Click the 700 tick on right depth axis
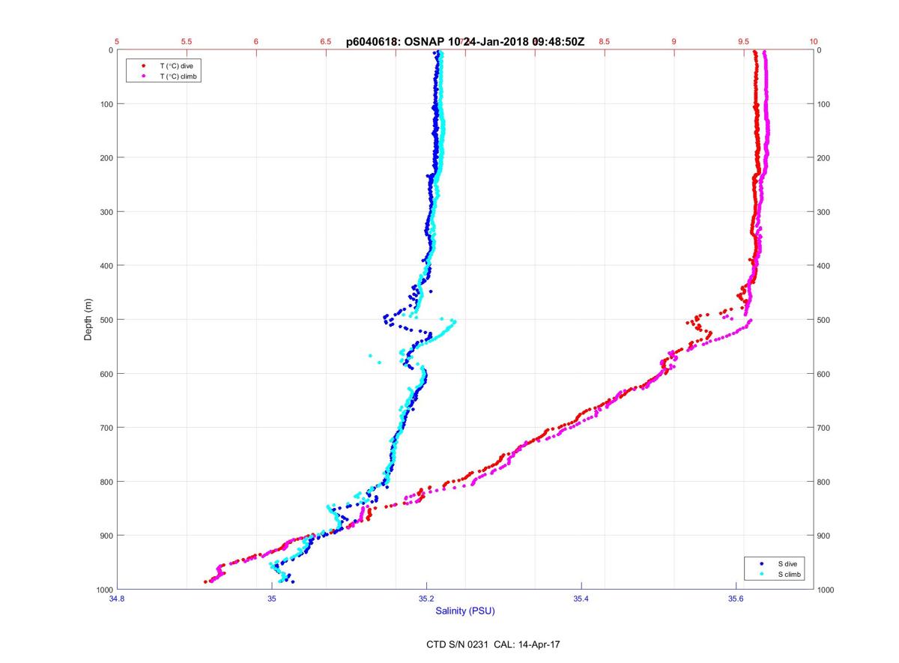899x663 pixels. 825,428
